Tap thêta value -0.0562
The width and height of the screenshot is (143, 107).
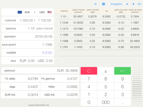coord(72,87)
